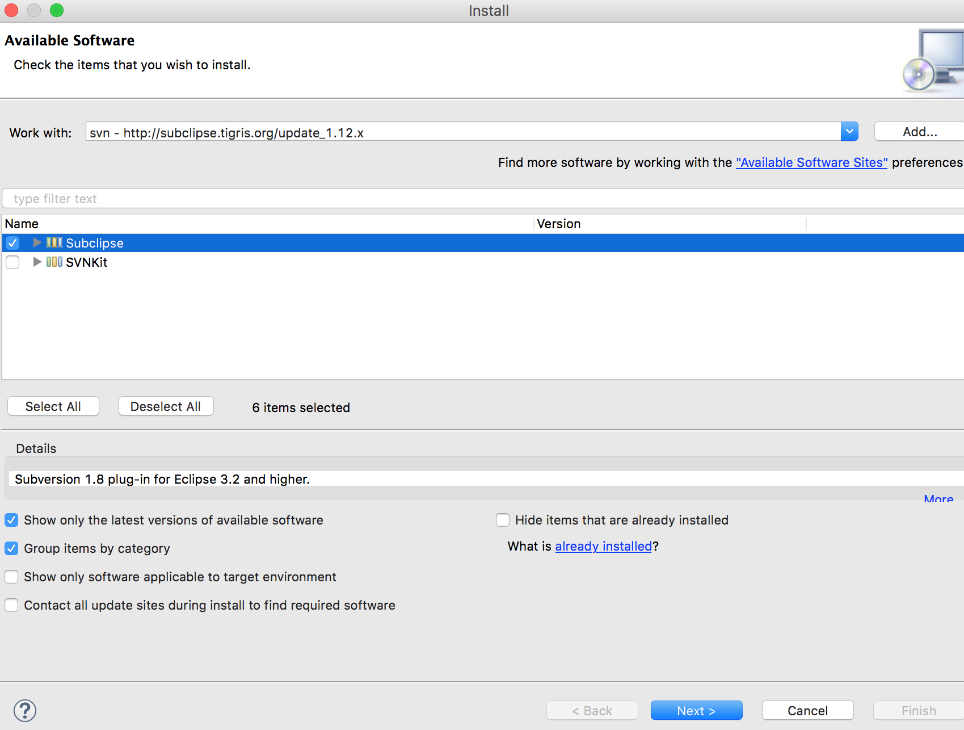Click the Subclipse category icon
This screenshot has width=964, height=730.
[54, 243]
